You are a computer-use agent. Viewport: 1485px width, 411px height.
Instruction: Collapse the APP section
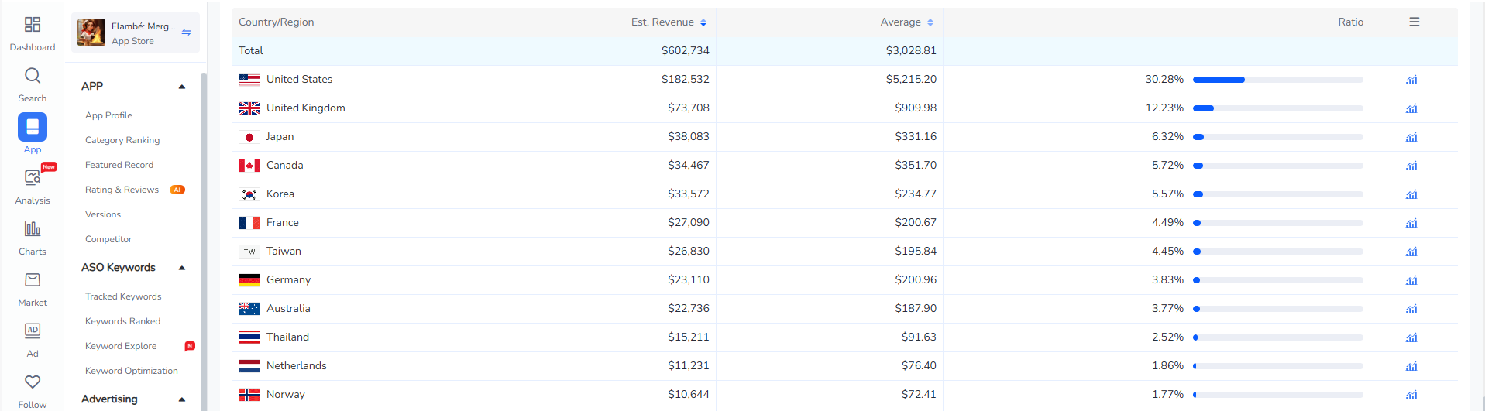coord(182,87)
